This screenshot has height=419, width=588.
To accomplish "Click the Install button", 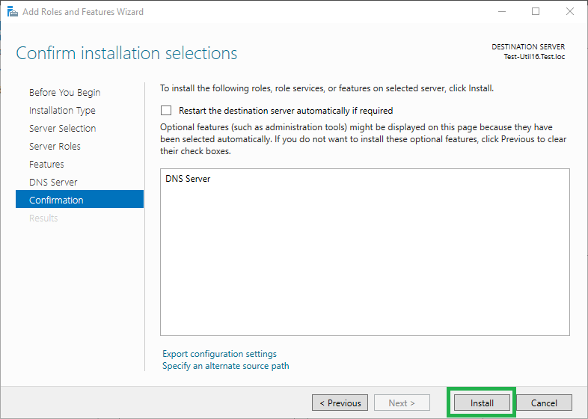I will pos(482,403).
